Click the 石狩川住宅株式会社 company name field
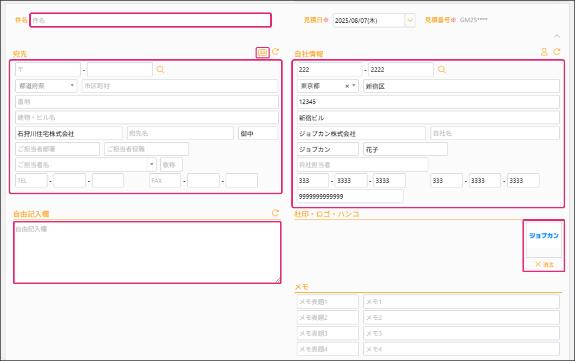The width and height of the screenshot is (575, 361). coord(69,134)
